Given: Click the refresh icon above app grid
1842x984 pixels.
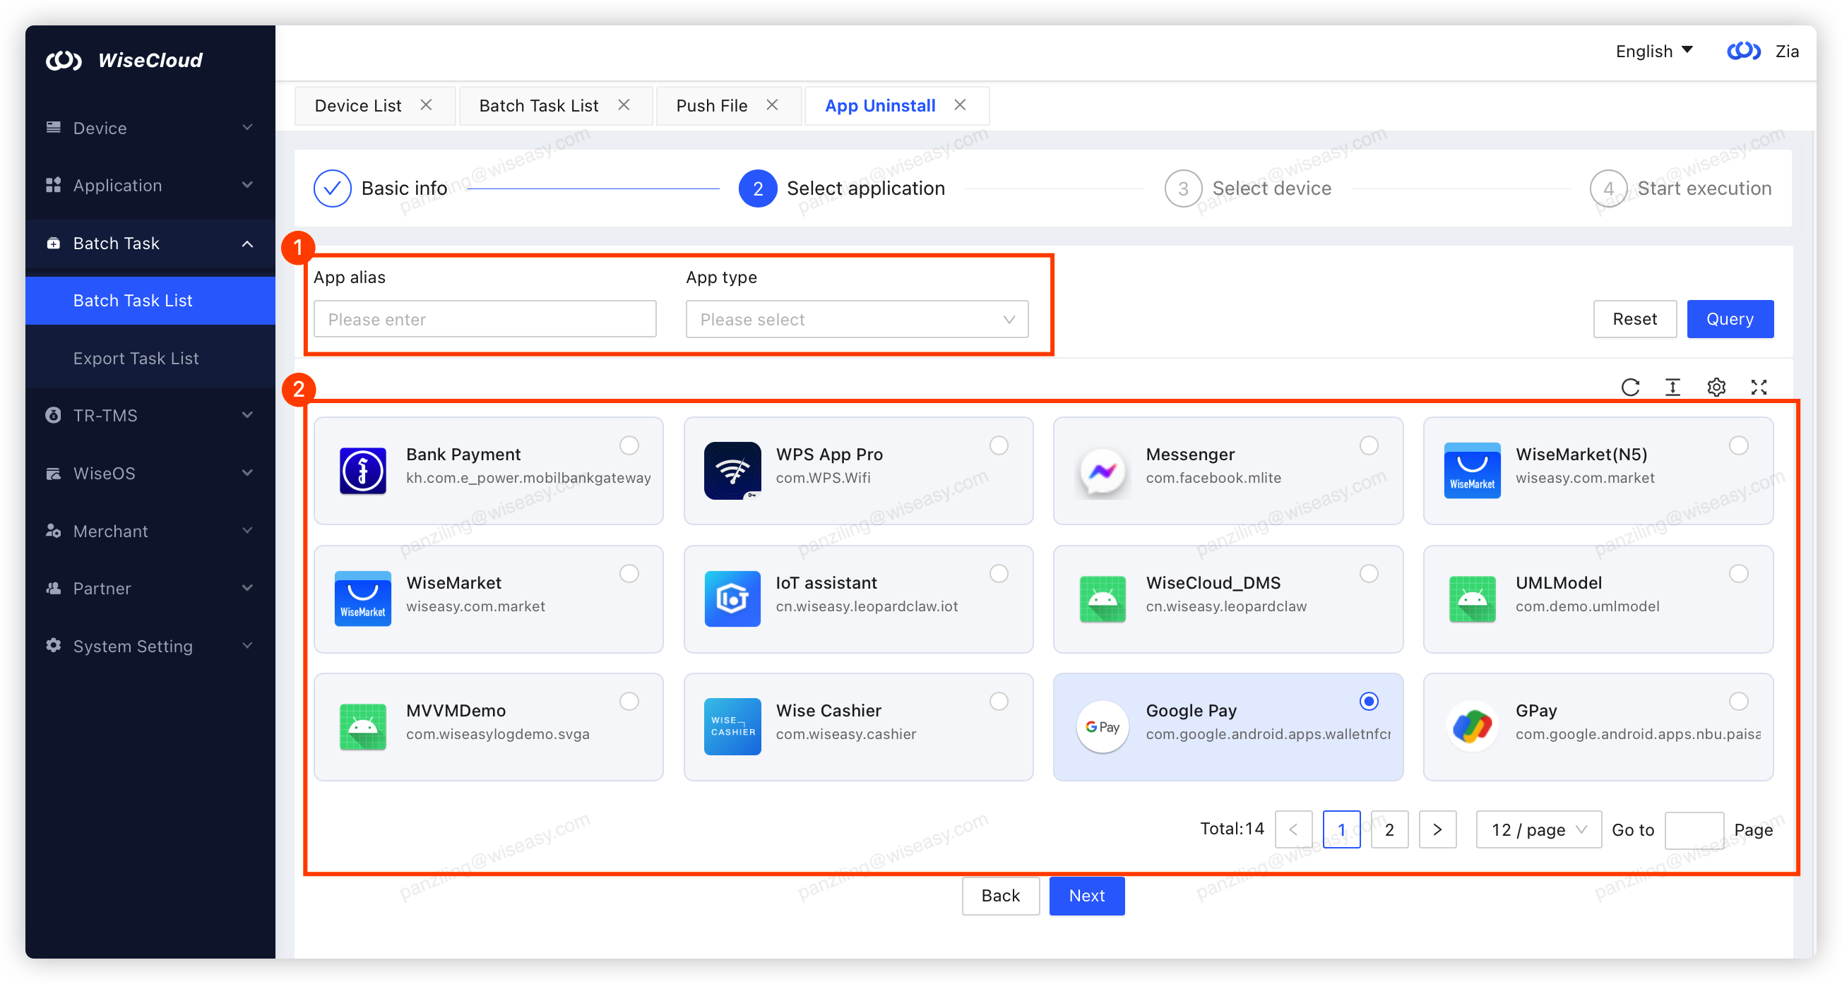Looking at the screenshot, I should (1629, 387).
